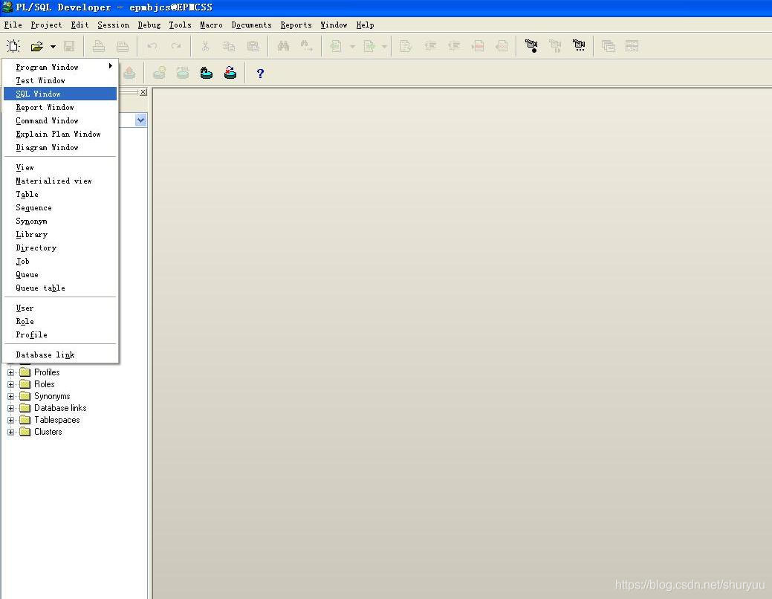Select the Profiles tree item

tap(47, 372)
